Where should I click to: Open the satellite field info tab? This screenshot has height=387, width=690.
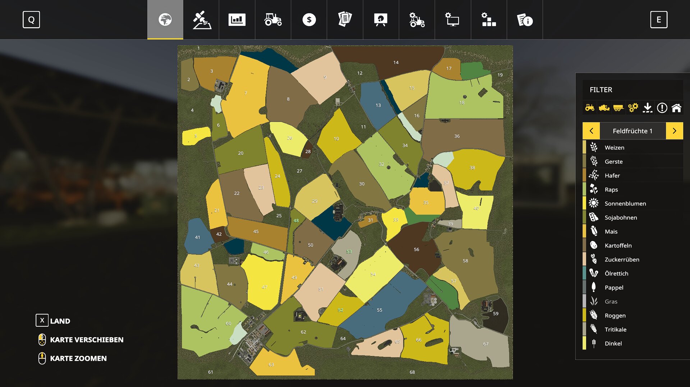pos(202,20)
